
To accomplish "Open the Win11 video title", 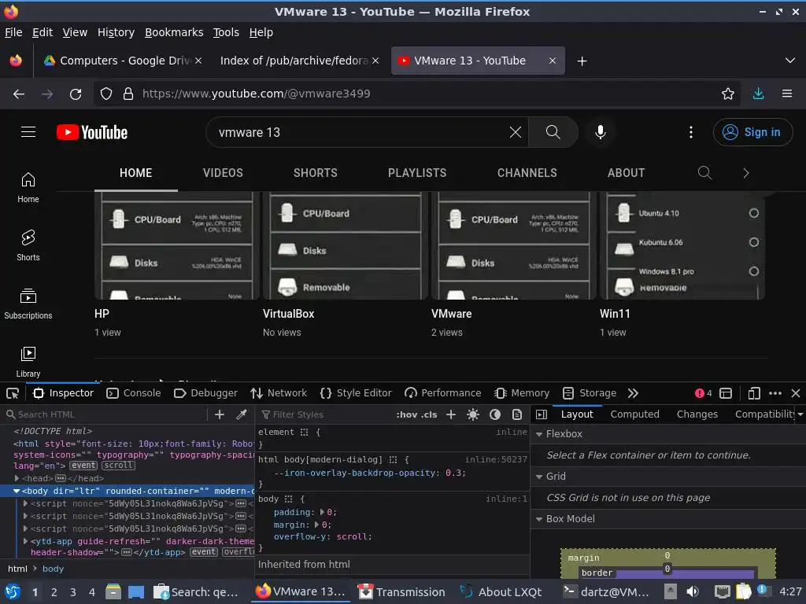I will [615, 314].
